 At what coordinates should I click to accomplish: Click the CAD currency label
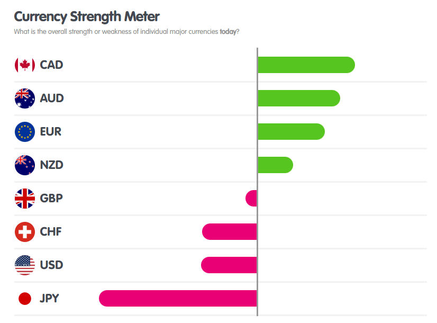(51, 65)
